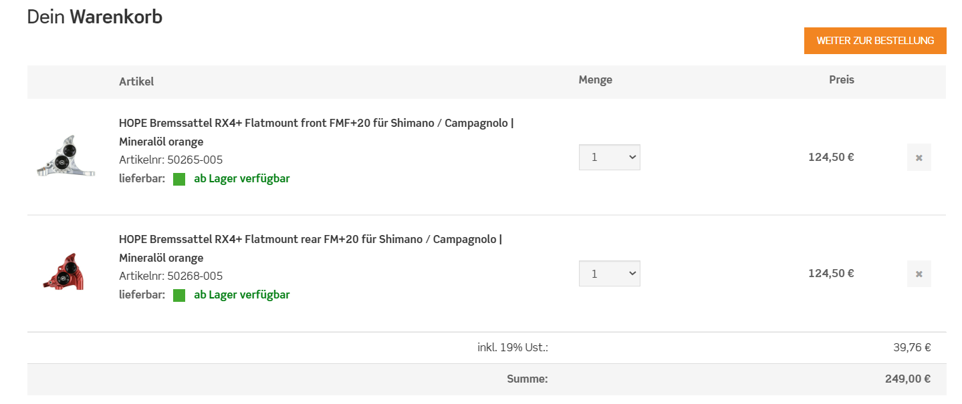Click the 249,00 € total sum
Screen dimensions: 962x404
[907, 379]
